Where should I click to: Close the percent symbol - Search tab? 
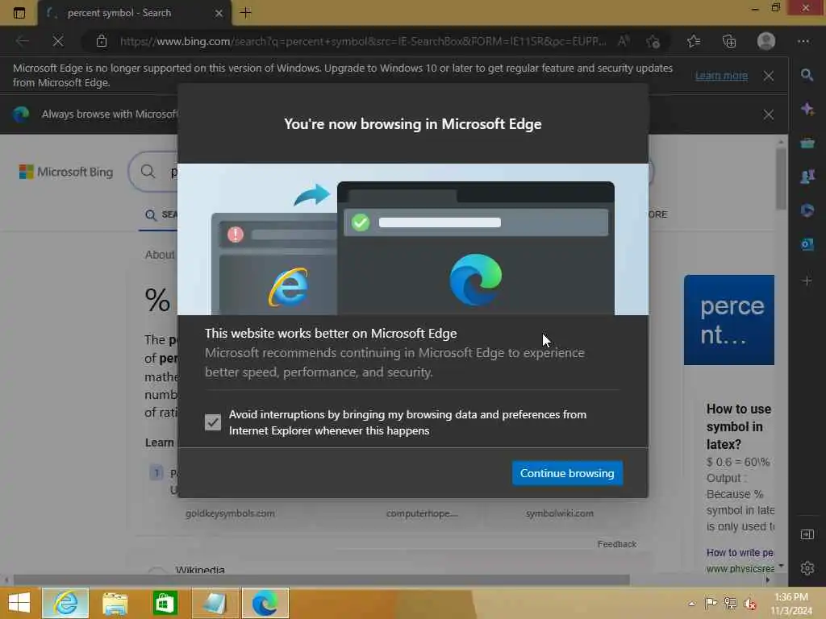tap(219, 13)
